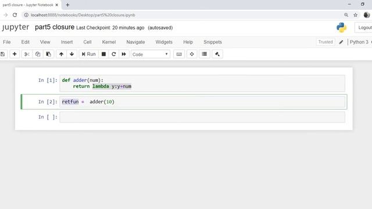Move selected cell down arrow
The width and height of the screenshot is (372, 209).
pyautogui.click(x=72, y=54)
